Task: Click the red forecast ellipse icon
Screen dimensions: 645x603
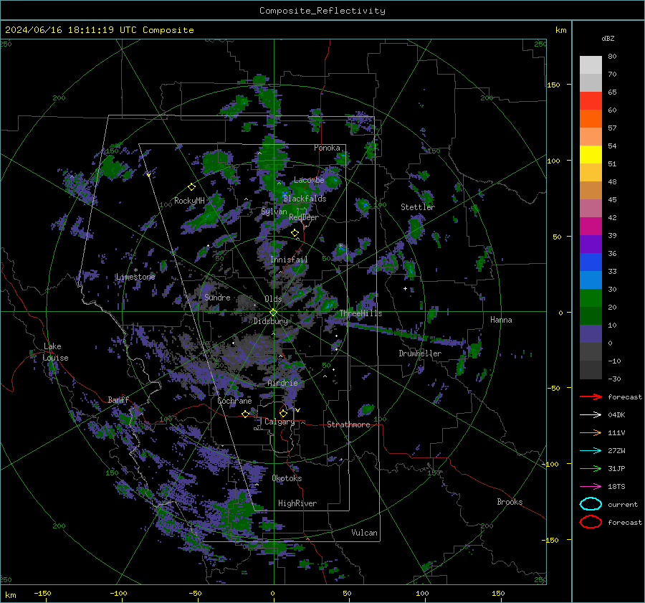Action: [591, 522]
